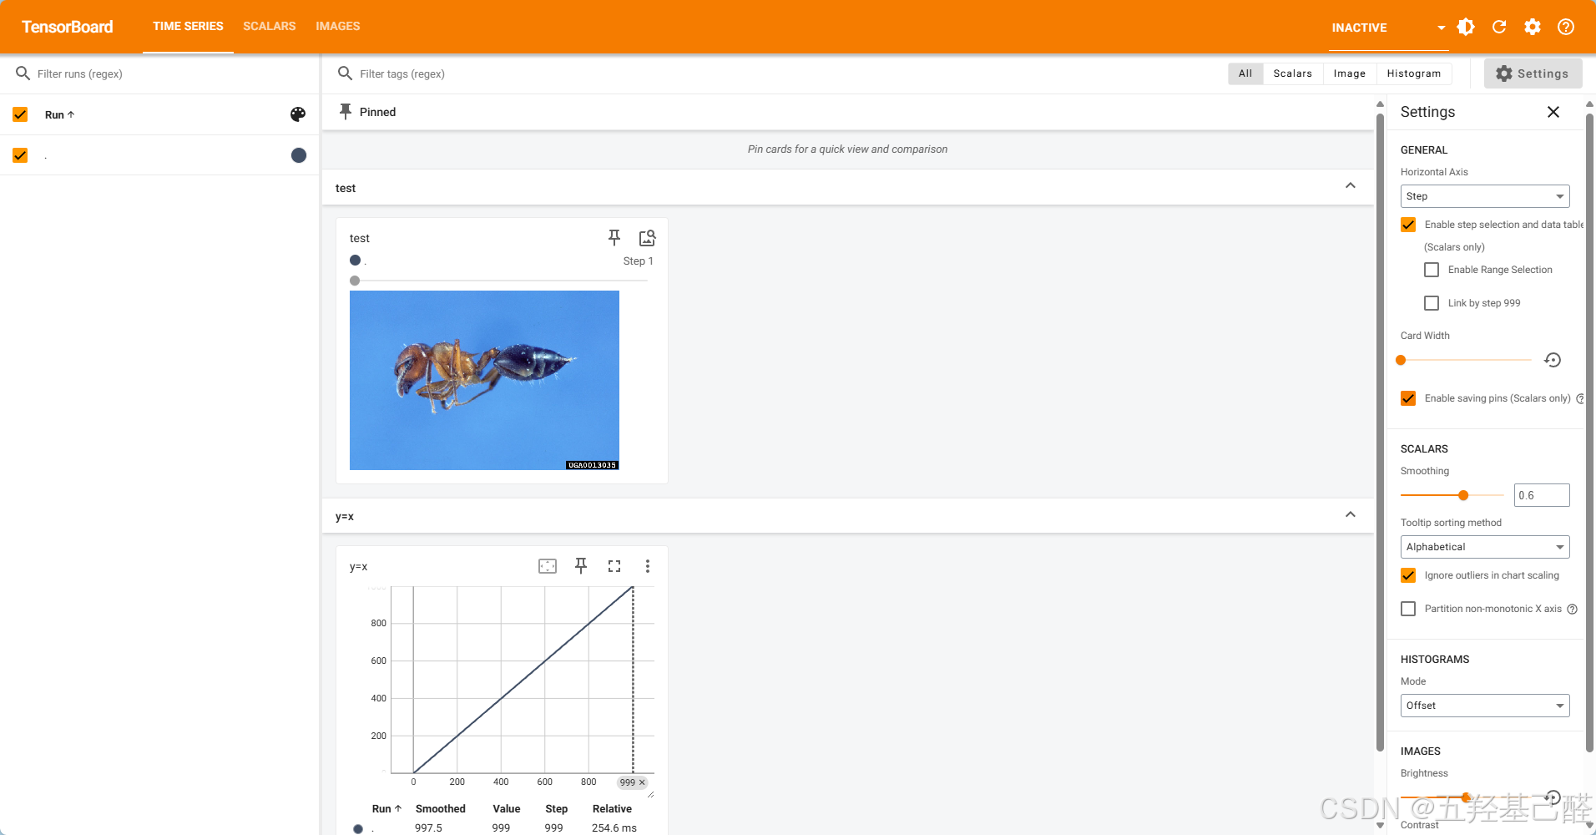
Task: Adjust the Smoothing slider
Action: [1452, 495]
